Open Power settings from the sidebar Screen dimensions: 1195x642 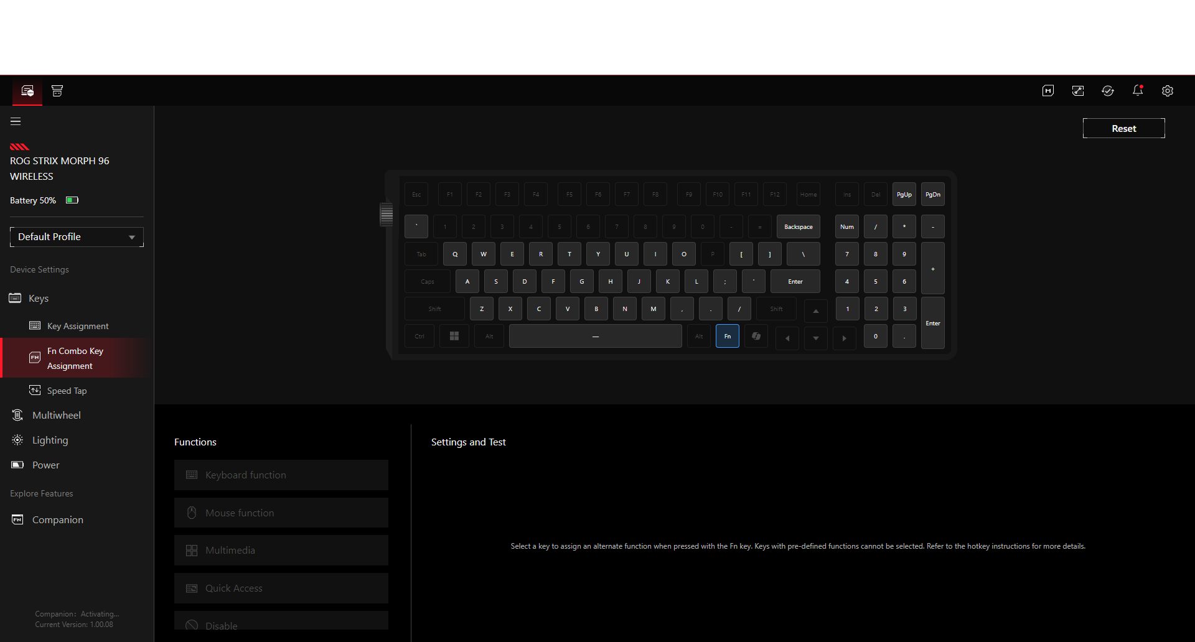[45, 465]
